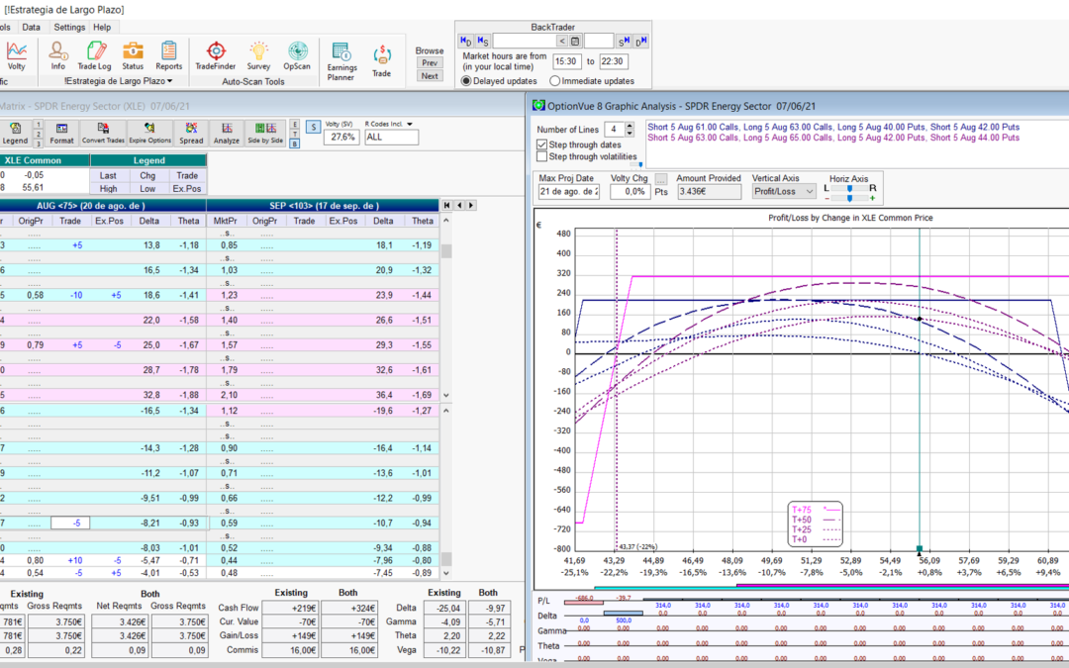Open the Trade Log
This screenshot has height=668, width=1069.
[94, 55]
